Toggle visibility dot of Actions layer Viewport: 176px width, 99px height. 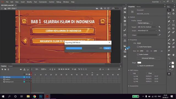[27, 77]
